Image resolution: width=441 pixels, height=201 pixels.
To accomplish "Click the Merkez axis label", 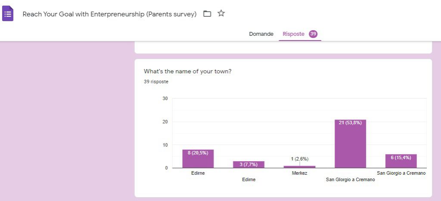I will tap(299, 173).
